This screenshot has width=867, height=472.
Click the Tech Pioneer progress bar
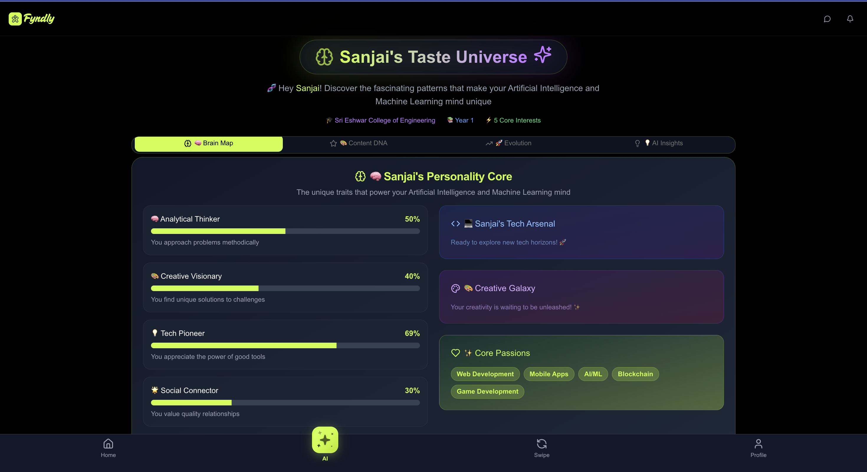[285, 345]
